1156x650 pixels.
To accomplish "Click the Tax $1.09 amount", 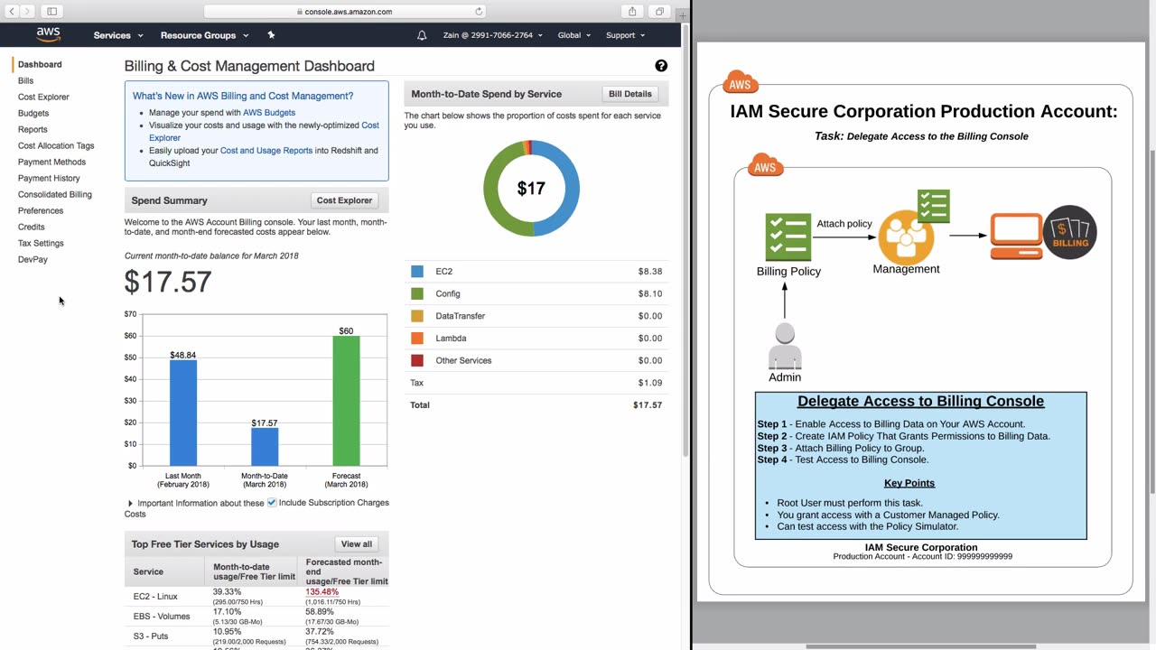I will (650, 383).
